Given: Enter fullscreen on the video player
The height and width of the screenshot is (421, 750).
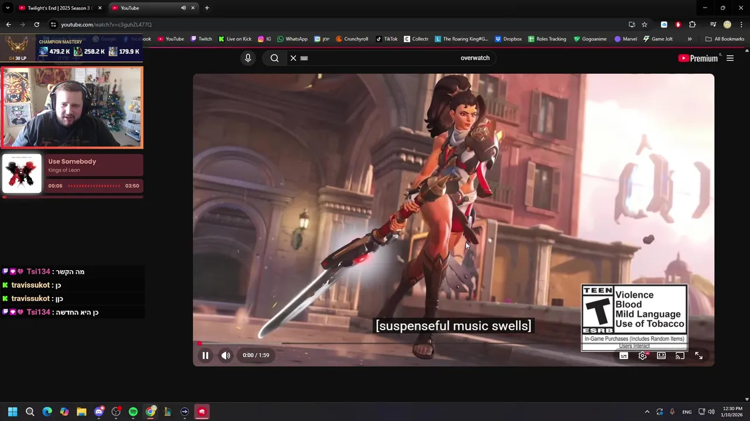Looking at the screenshot, I should coord(699,356).
